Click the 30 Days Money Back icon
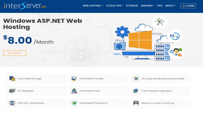203x113 pixels. tap(136, 78)
